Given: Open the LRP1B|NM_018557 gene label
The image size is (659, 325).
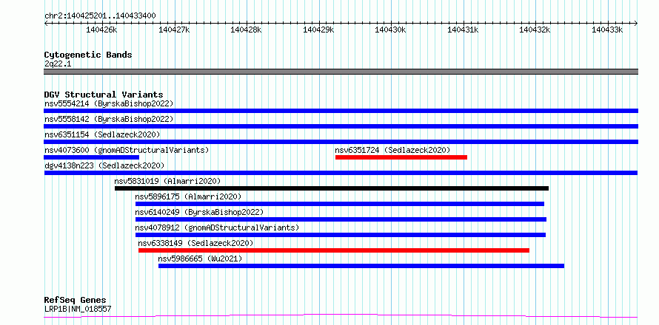Looking at the screenshot, I should click(78, 309).
